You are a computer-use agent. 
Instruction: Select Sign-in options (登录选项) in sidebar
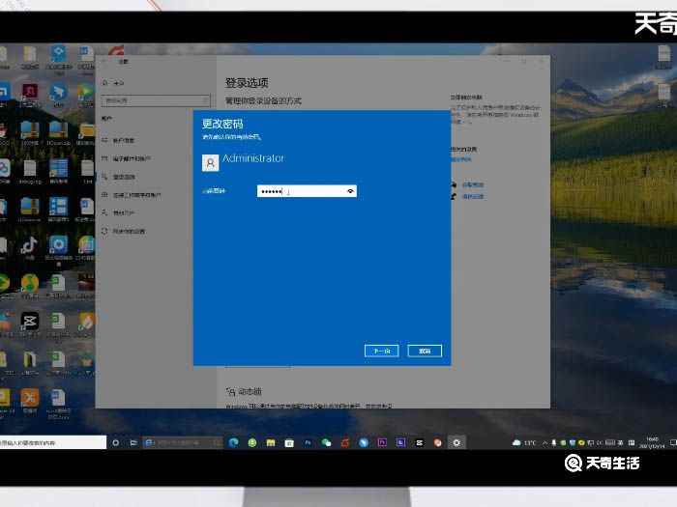click(x=124, y=177)
